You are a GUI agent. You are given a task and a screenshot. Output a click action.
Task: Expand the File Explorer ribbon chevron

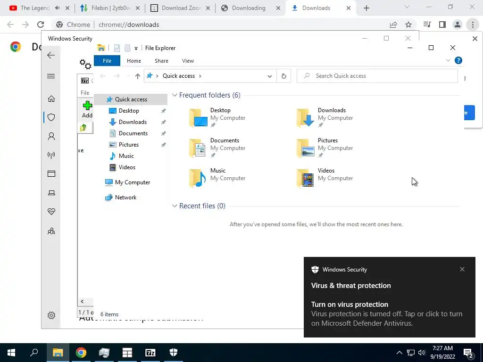tap(448, 61)
